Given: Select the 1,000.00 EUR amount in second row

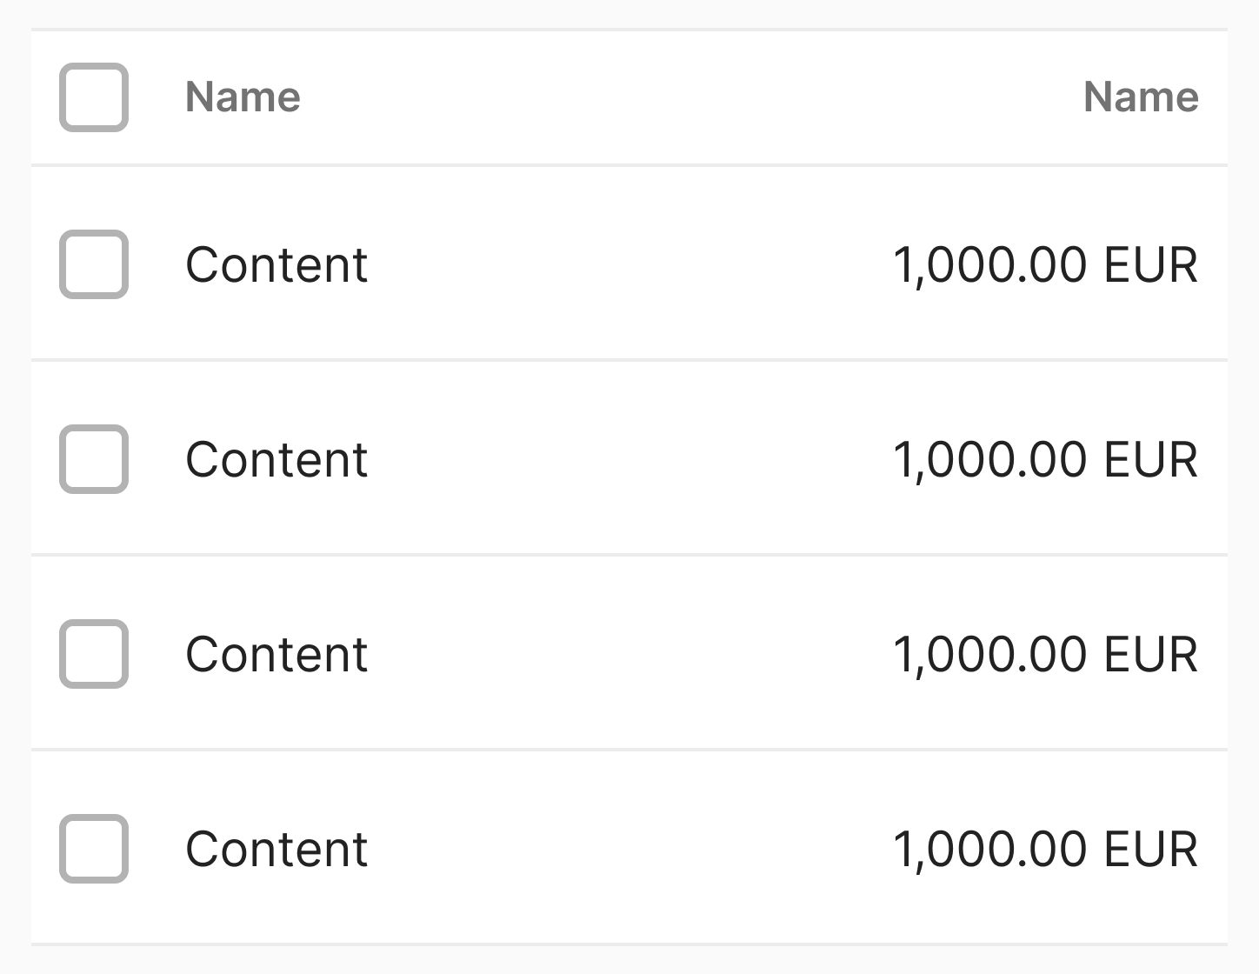Looking at the screenshot, I should tap(1045, 459).
